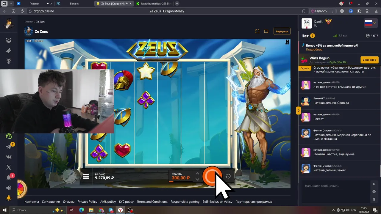Click the Вернуться button
The width and height of the screenshot is (381, 214).
(282, 31)
